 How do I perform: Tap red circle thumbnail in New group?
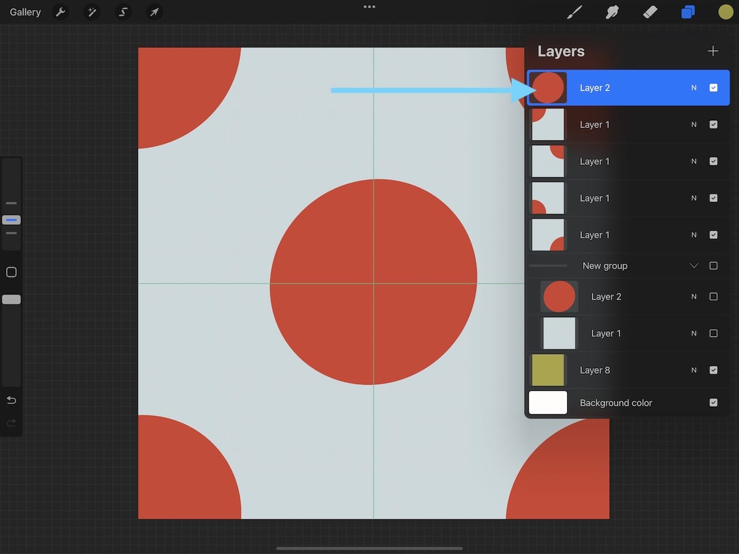(559, 296)
